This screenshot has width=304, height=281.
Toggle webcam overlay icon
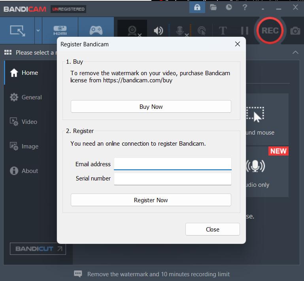click(133, 30)
